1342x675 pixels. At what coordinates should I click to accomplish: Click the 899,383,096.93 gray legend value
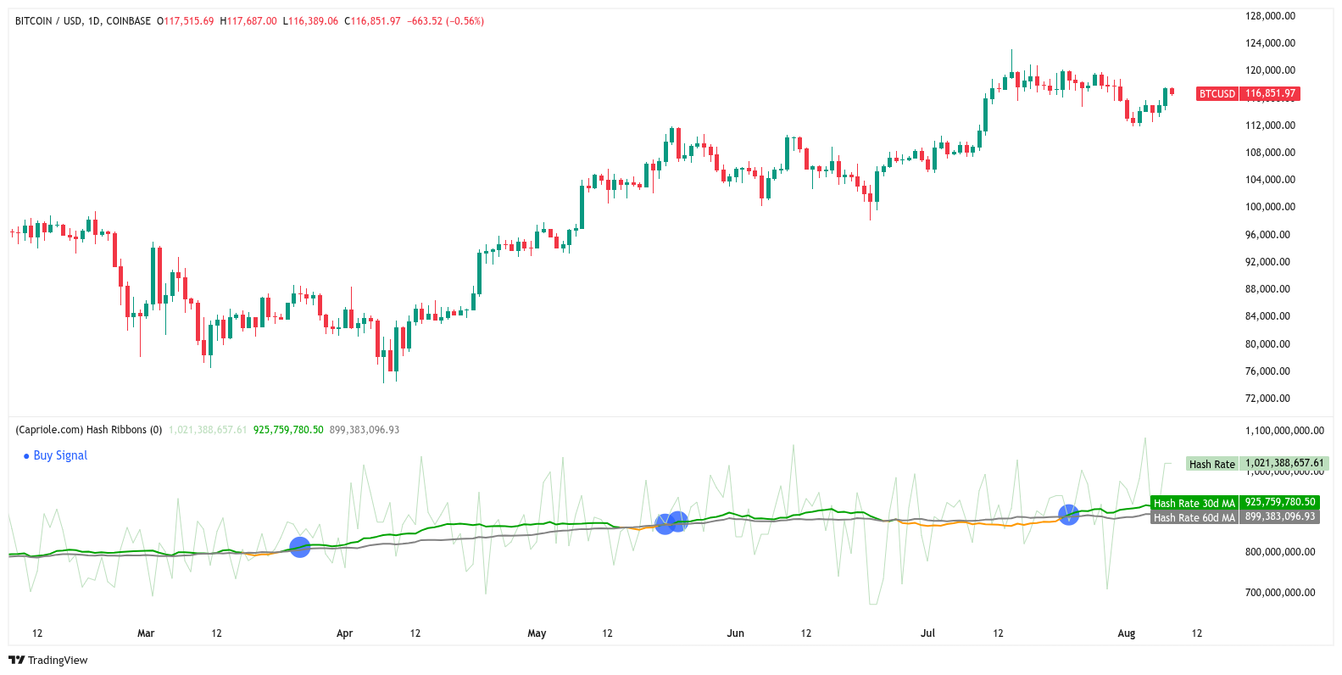(365, 430)
